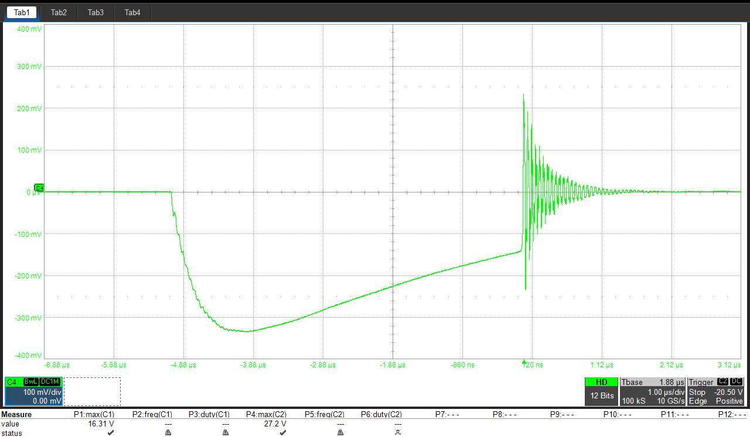Click the P6 status pulse icon

click(398, 433)
